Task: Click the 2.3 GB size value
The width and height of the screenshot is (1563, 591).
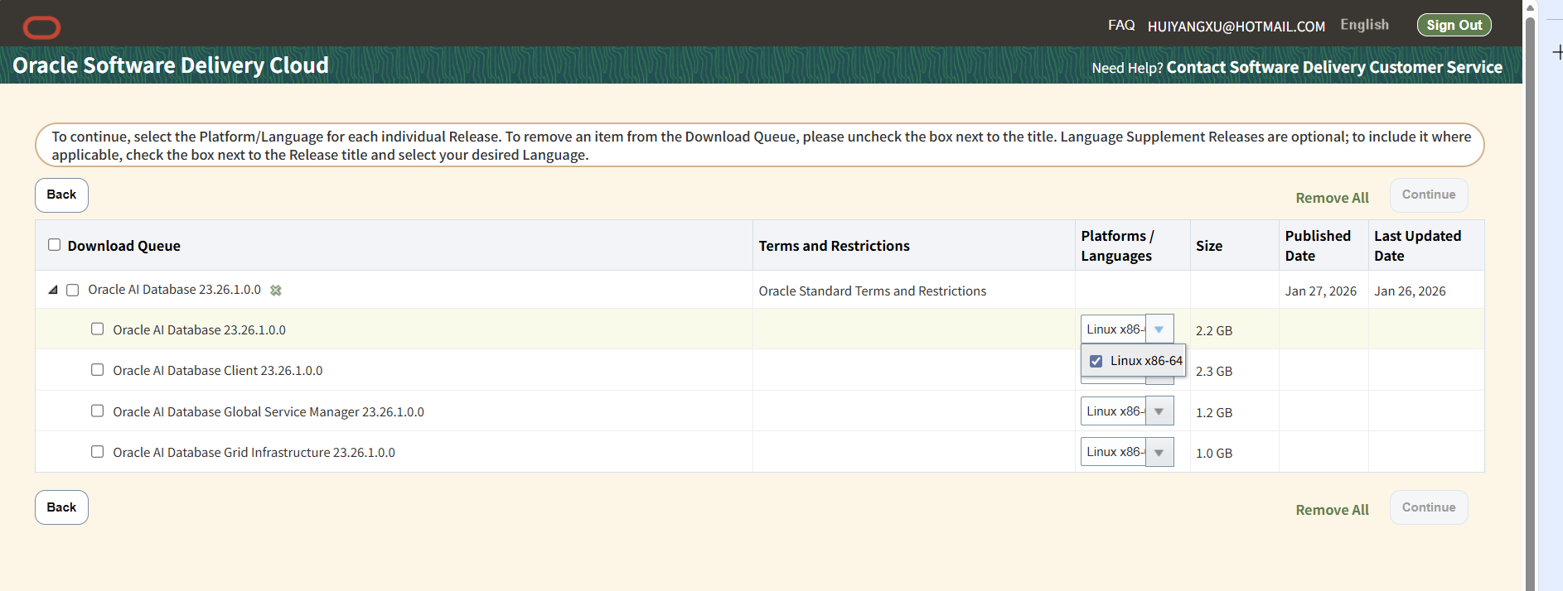Action: pyautogui.click(x=1214, y=372)
